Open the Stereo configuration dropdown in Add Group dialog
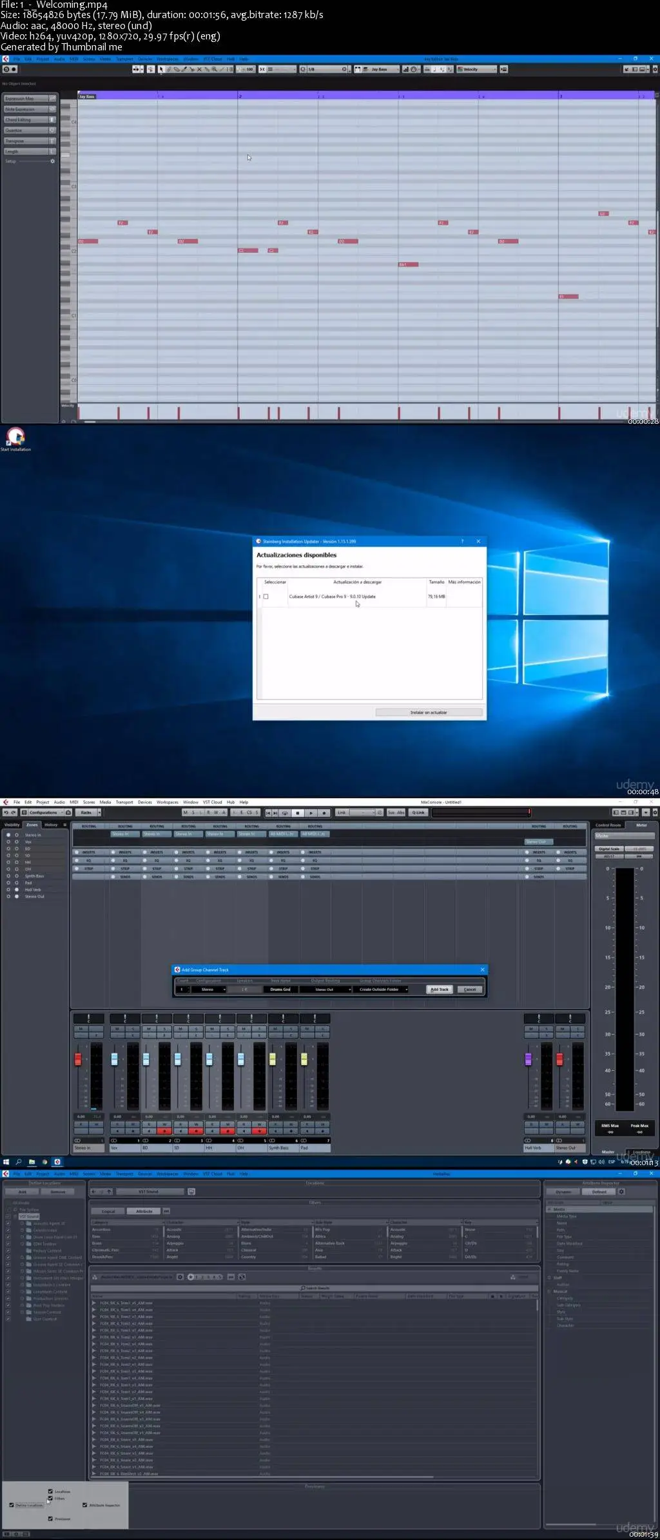 209,989
